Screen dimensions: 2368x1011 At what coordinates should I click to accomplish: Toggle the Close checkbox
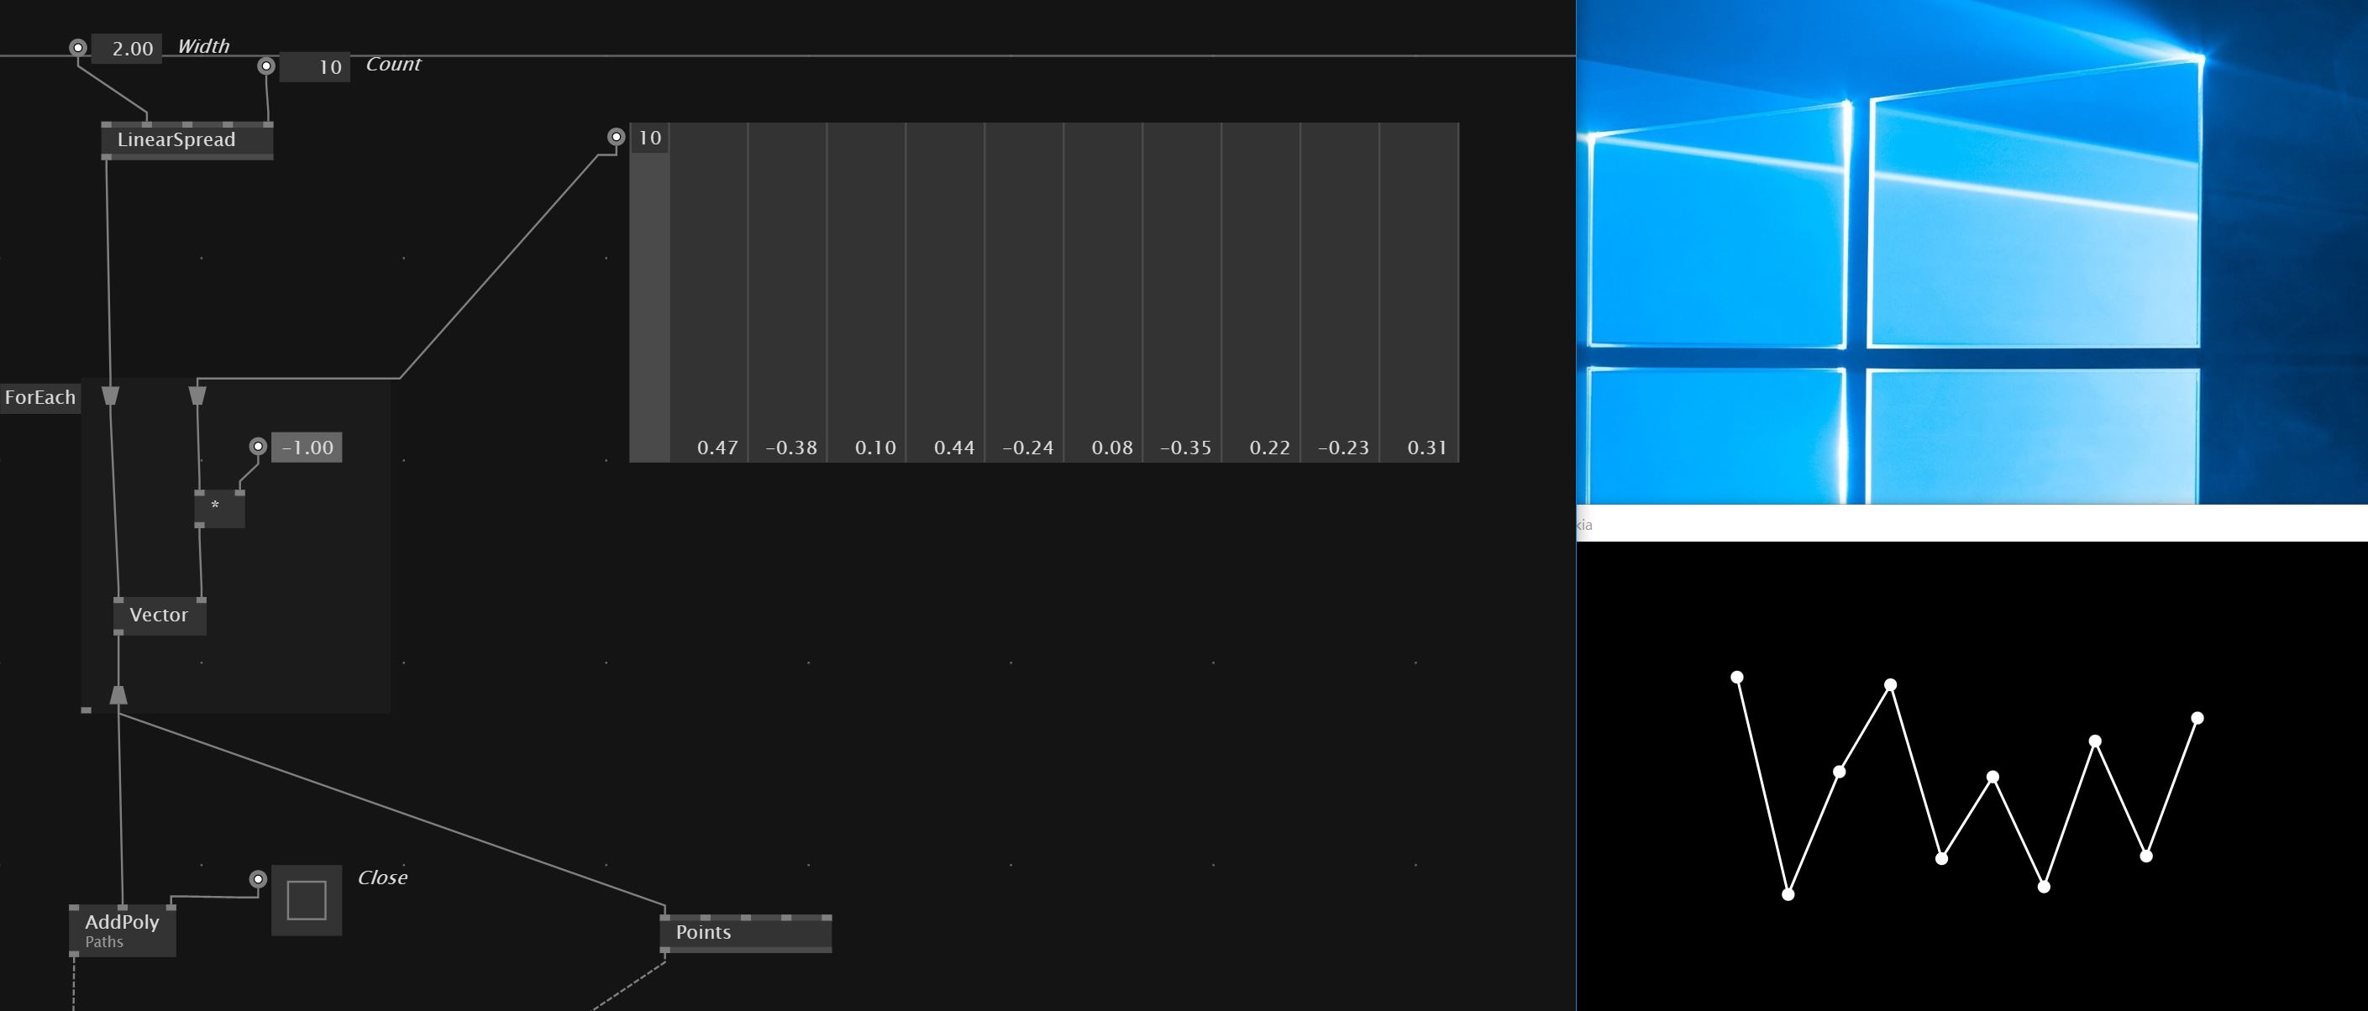306,900
